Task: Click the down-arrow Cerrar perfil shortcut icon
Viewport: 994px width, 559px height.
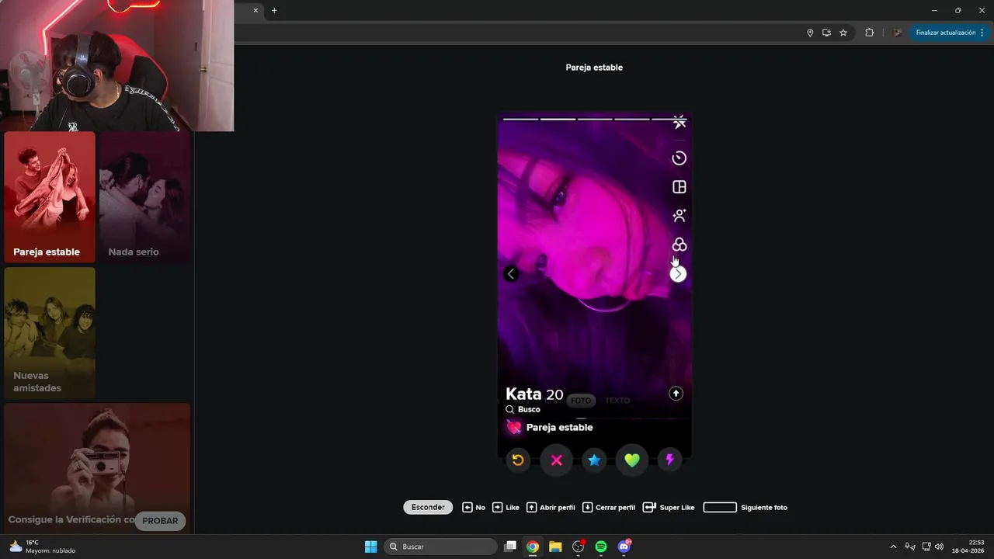Action: click(x=587, y=507)
